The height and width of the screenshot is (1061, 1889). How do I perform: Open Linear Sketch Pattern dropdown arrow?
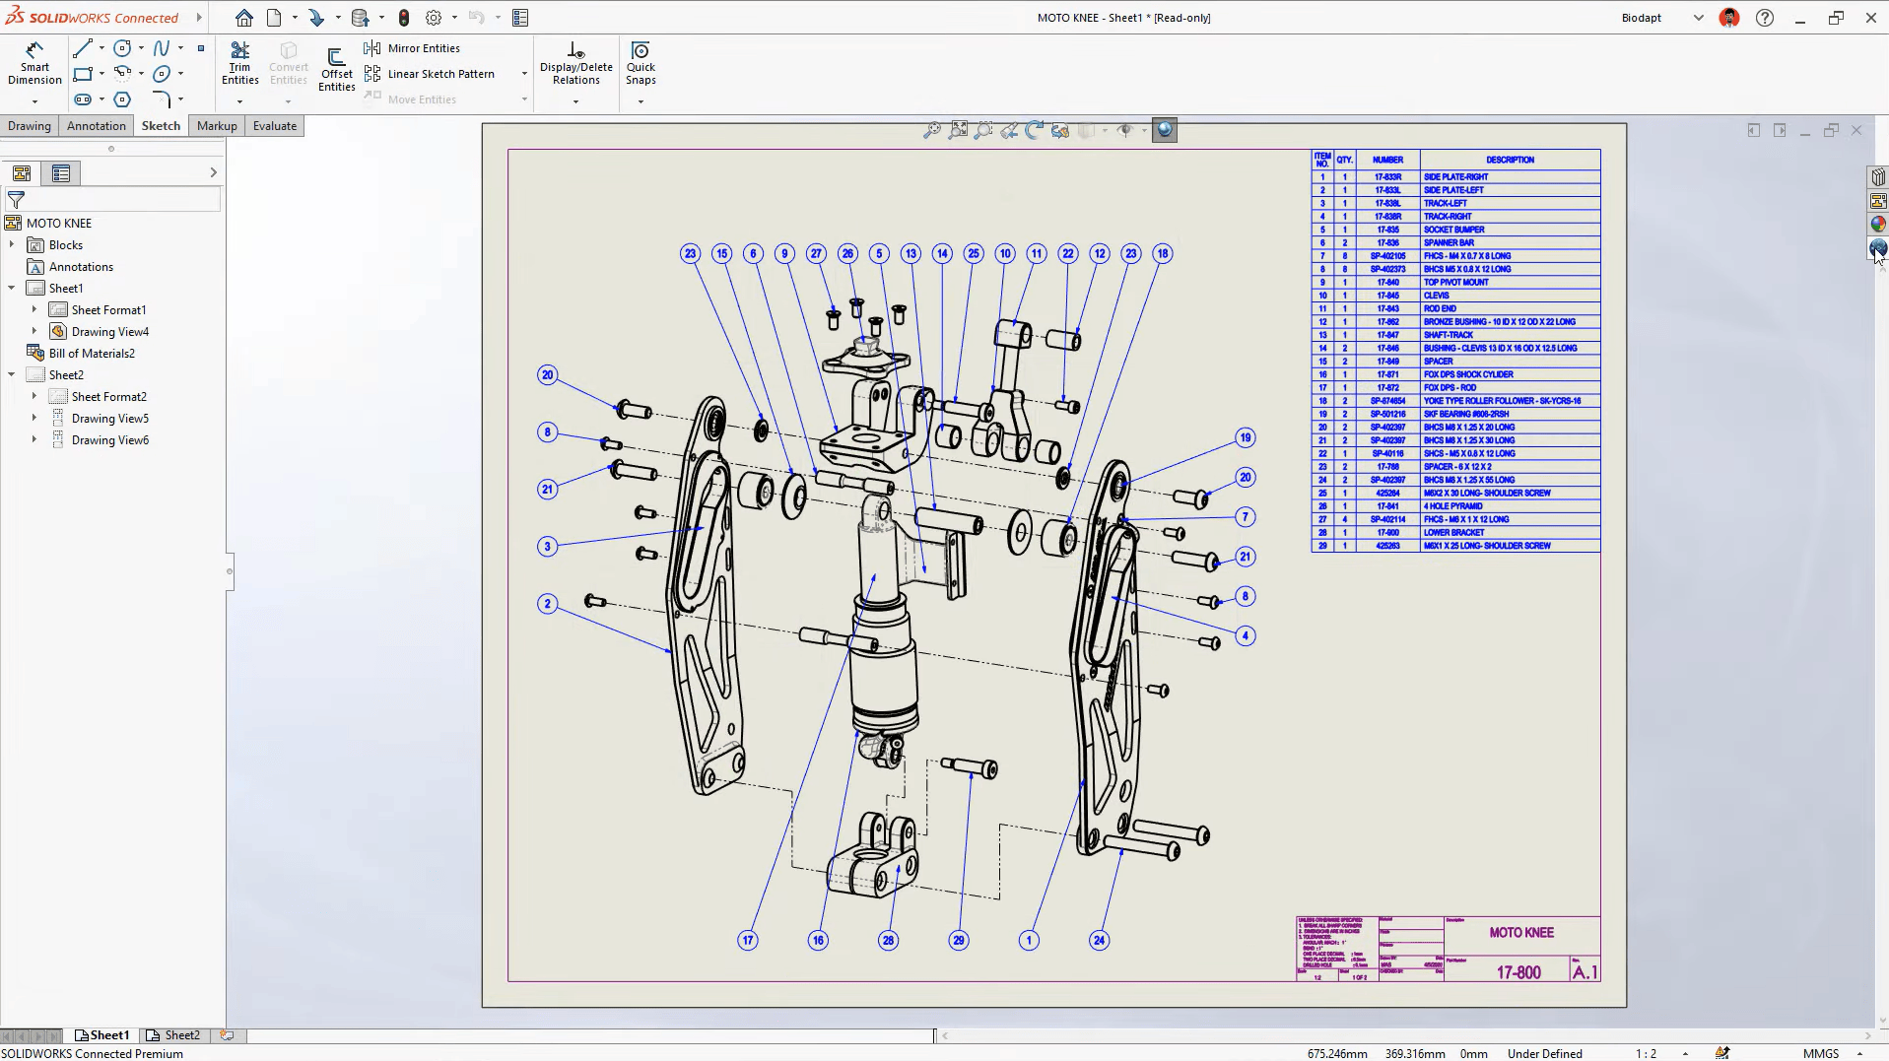click(x=524, y=74)
